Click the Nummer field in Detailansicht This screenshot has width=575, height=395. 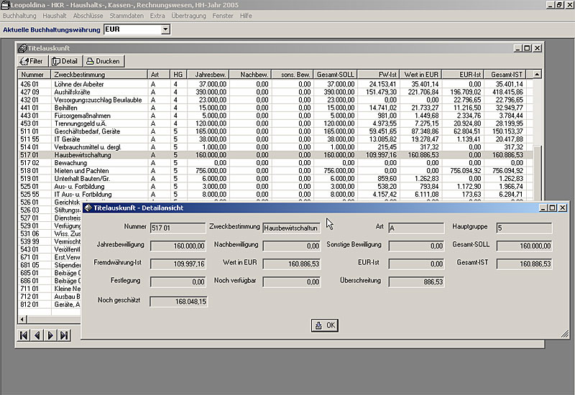pos(178,228)
